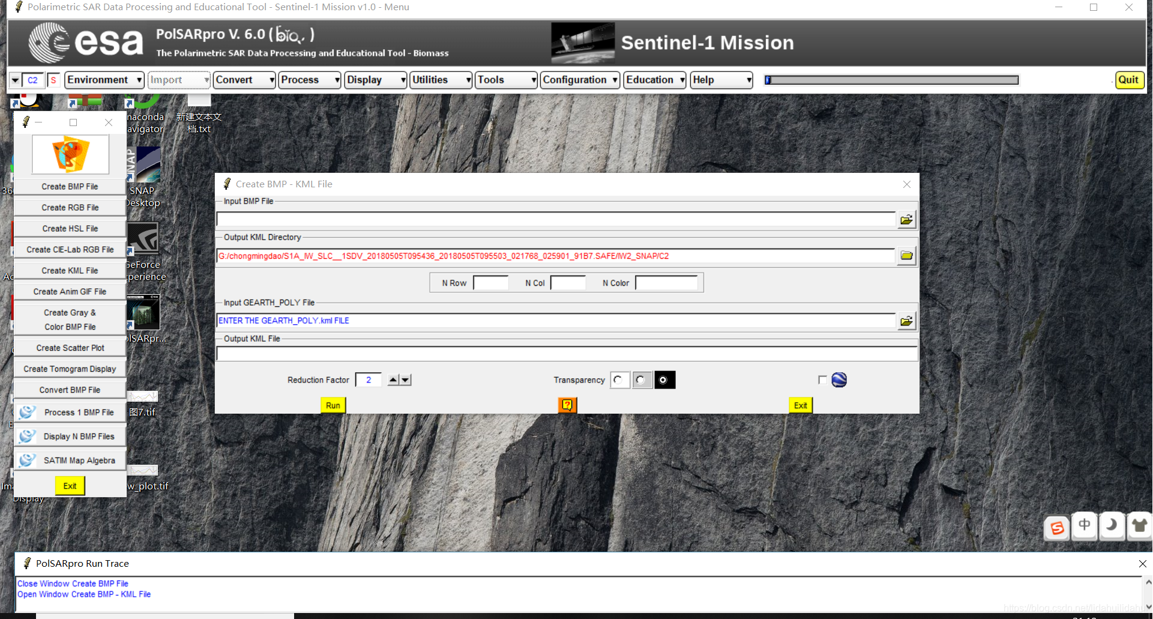The image size is (1153, 619).
Task: Open the 图7.tif desktop file
Action: [x=142, y=404]
